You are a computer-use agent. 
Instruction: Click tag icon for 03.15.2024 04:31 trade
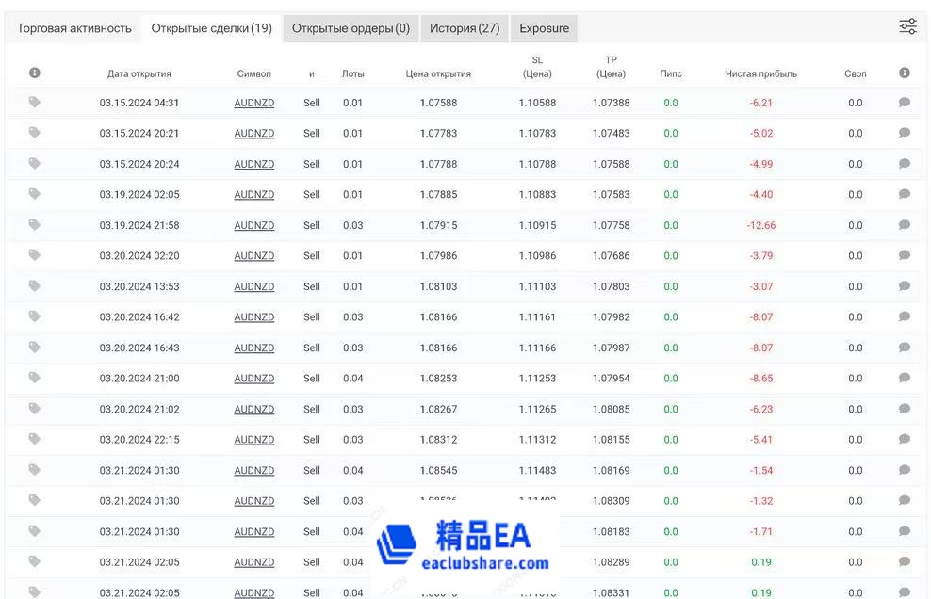pyautogui.click(x=35, y=102)
